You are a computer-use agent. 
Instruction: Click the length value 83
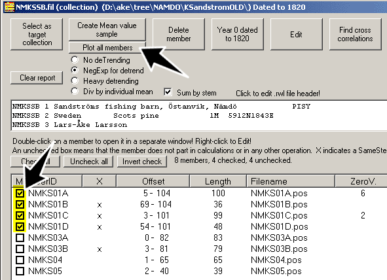coord(218,237)
